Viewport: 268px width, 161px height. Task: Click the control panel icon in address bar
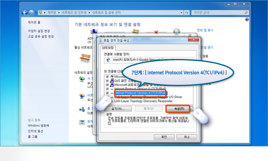[x=41, y=13]
